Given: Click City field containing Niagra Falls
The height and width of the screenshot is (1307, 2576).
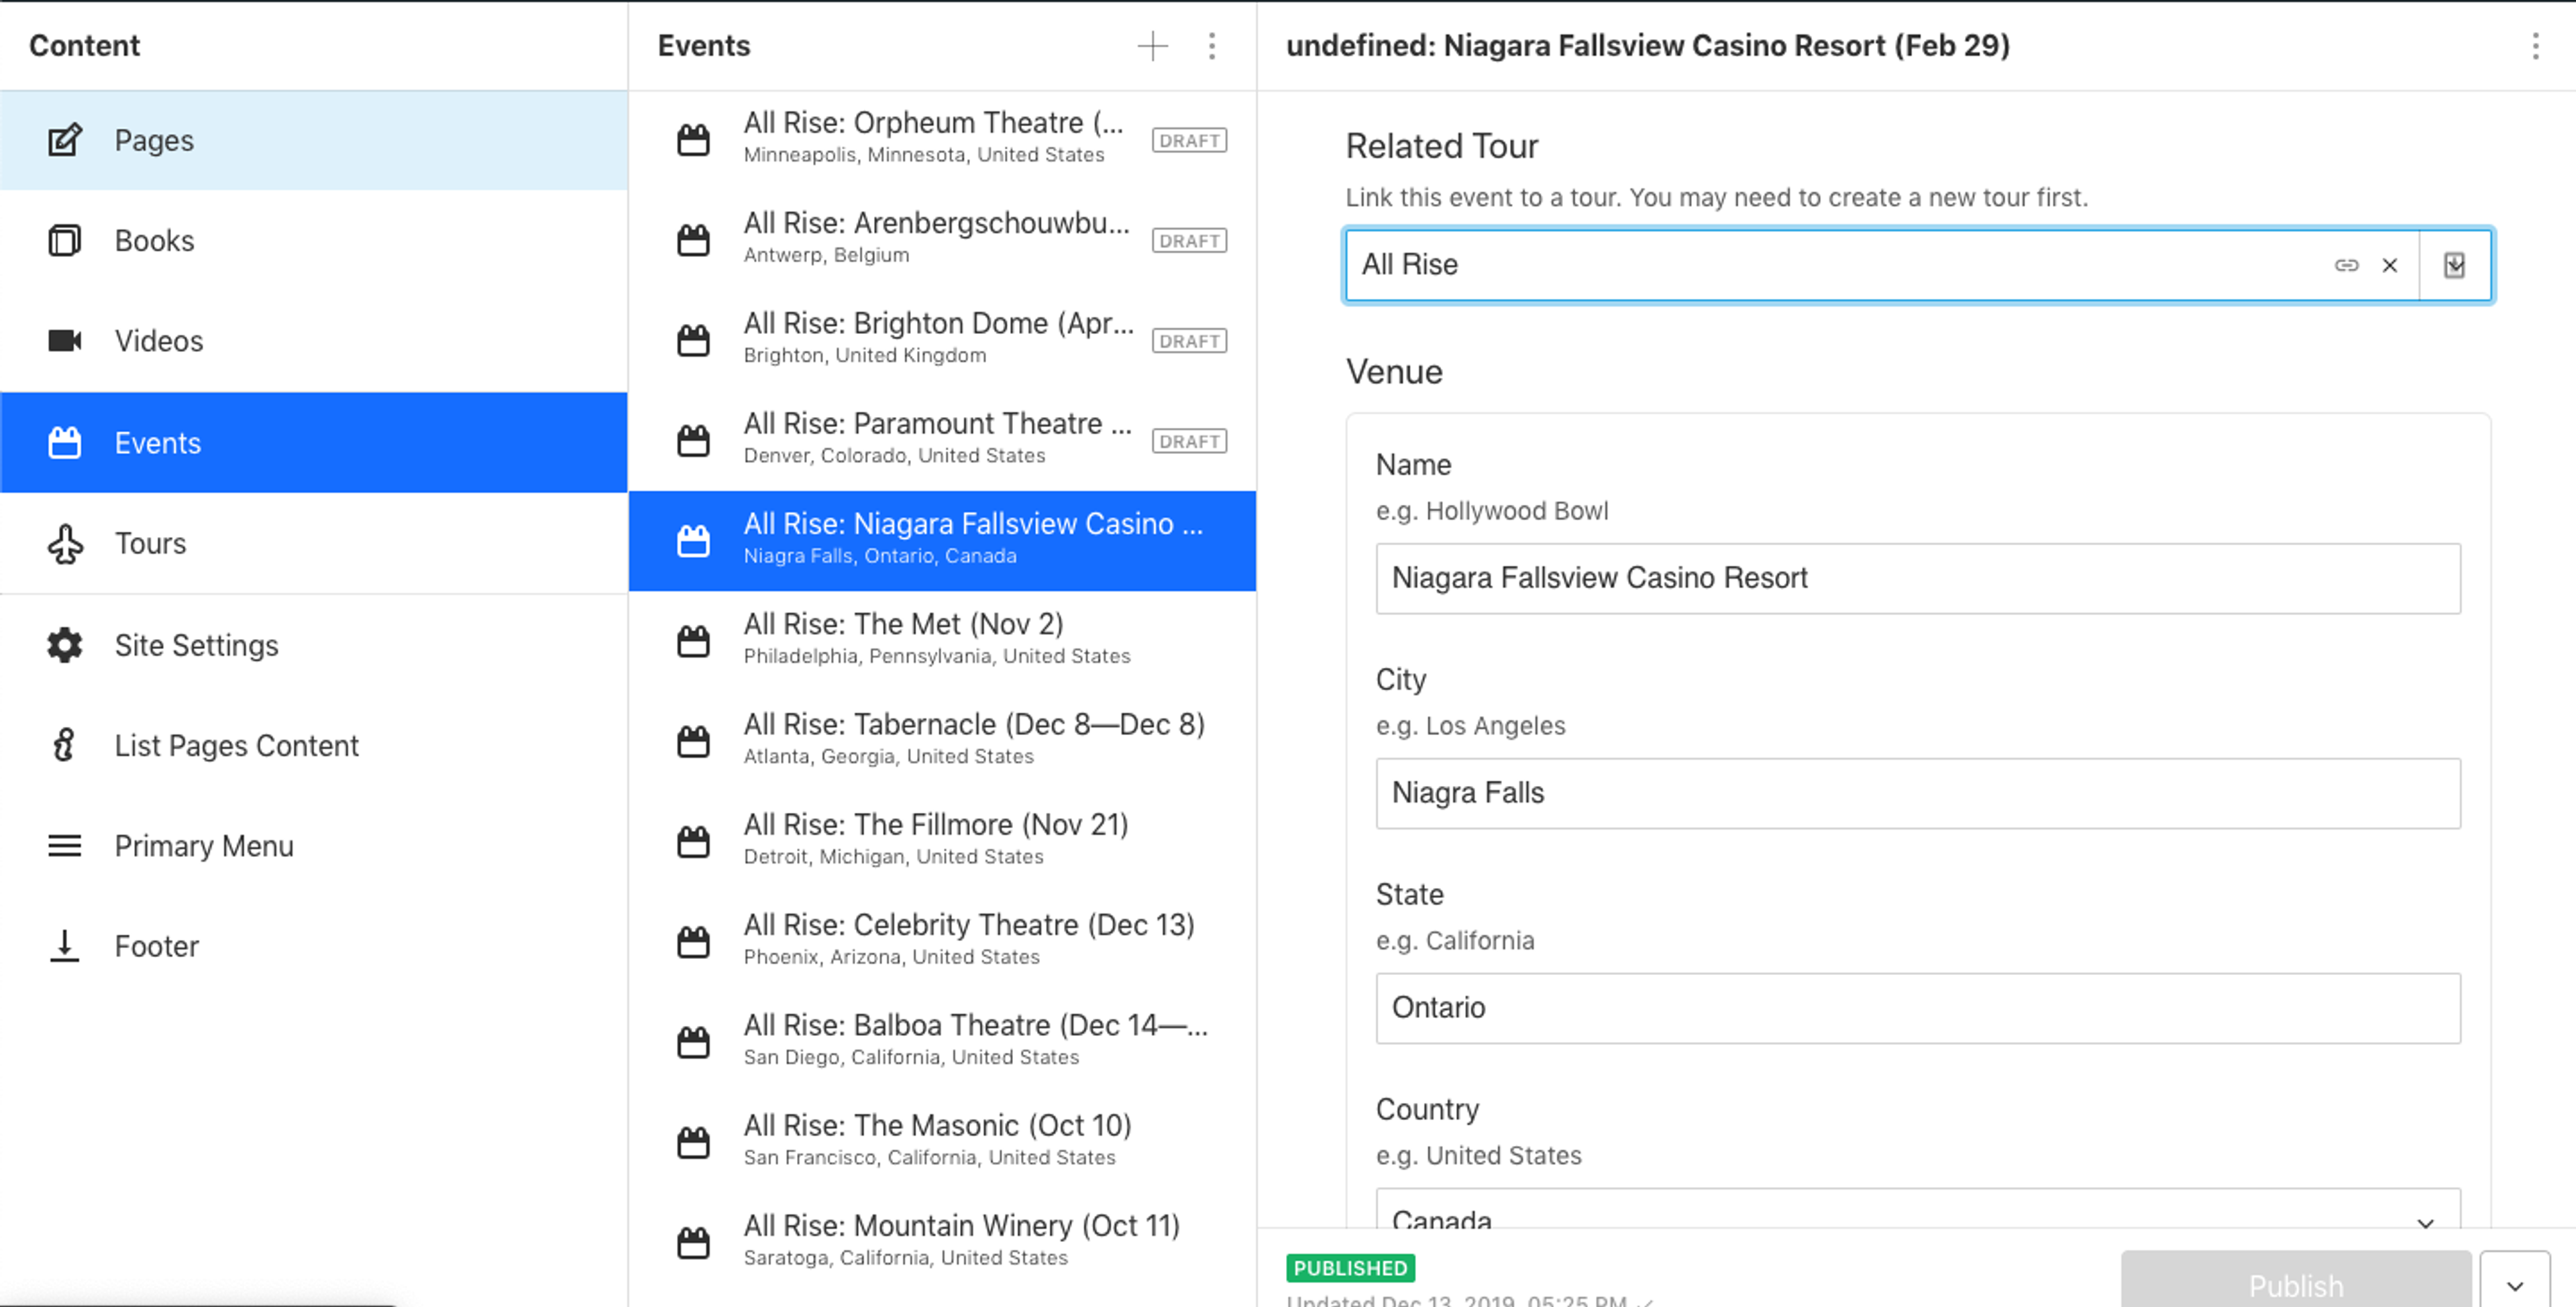Looking at the screenshot, I should [1917, 793].
